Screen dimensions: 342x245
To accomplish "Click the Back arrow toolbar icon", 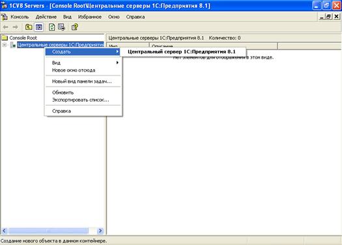I will tap(6, 27).
